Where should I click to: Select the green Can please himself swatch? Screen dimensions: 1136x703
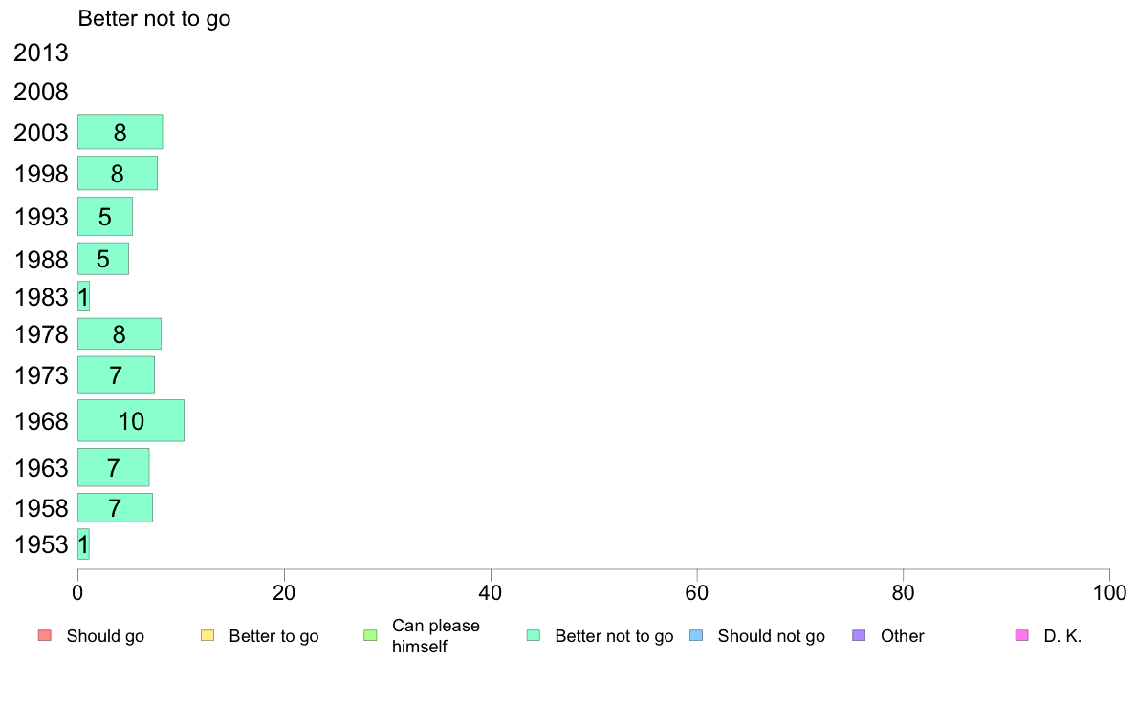pos(370,636)
